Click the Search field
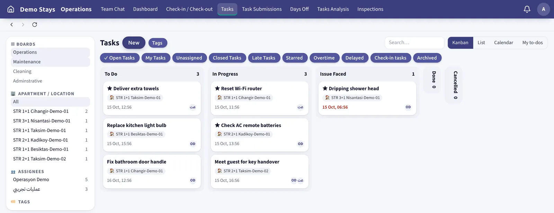Screen dimensions: 554x213 pos(414,43)
